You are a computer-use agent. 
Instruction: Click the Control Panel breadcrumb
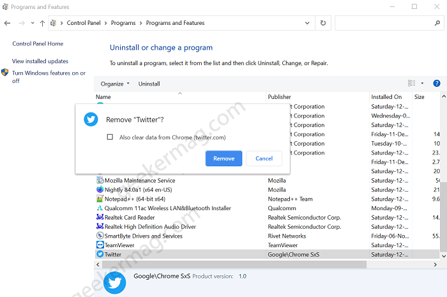tap(84, 23)
